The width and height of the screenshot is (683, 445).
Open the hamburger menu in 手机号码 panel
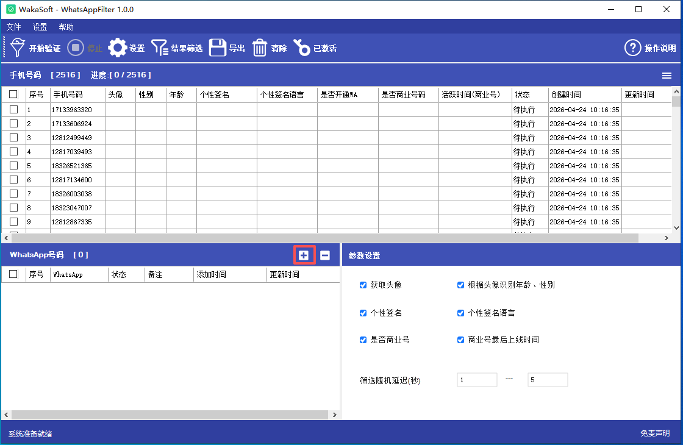pyautogui.click(x=667, y=76)
